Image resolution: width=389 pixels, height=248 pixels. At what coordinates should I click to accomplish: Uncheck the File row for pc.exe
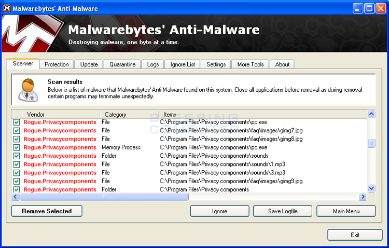point(17,122)
